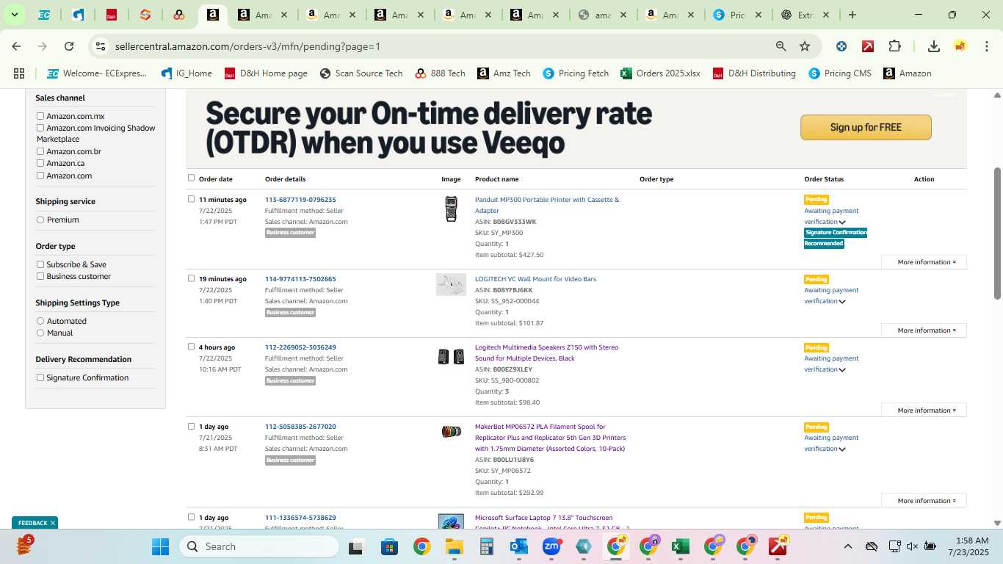View site information icon in address bar
This screenshot has height=564, width=1003.
click(101, 46)
